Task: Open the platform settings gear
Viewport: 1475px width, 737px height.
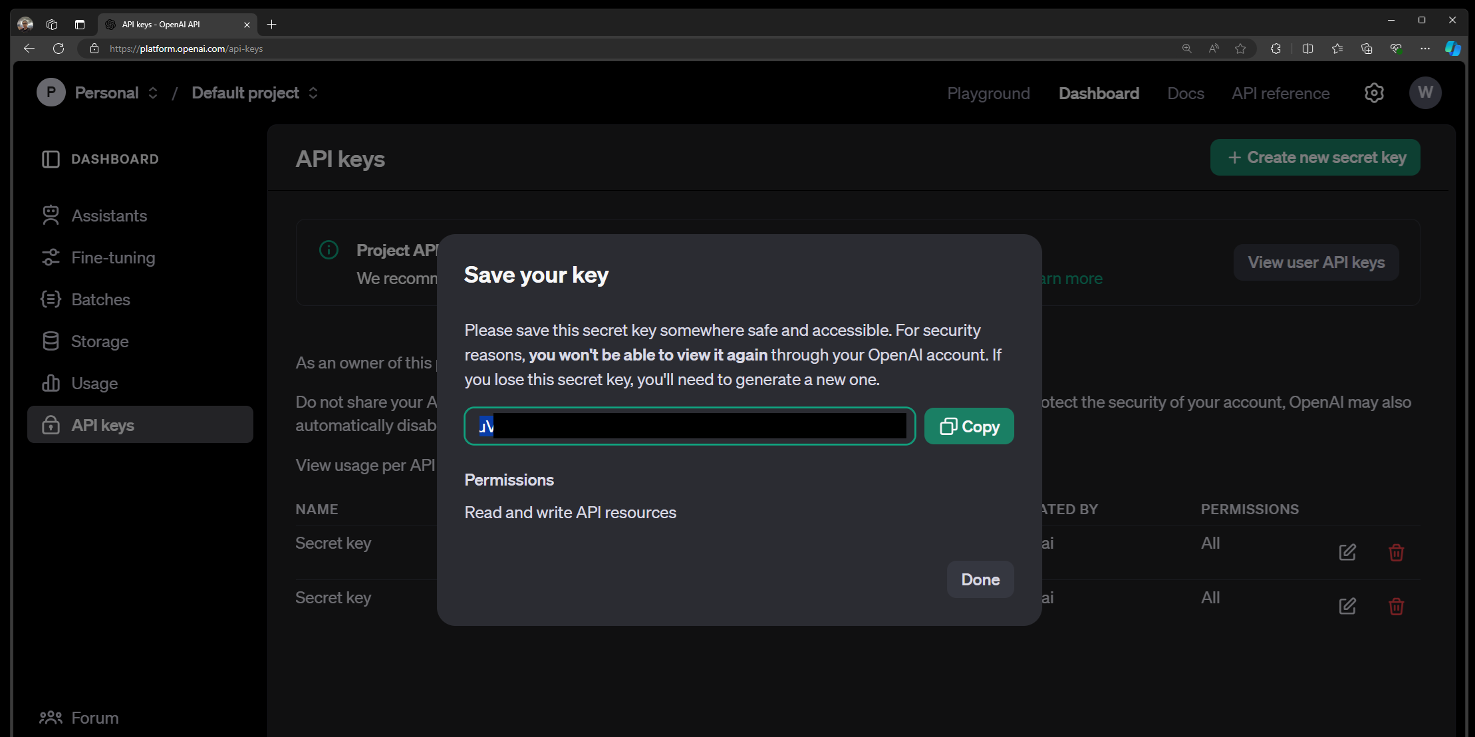Action: pos(1374,92)
